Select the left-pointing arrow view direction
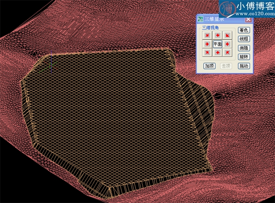This screenshot has width=275, height=203. pyautogui.click(x=227, y=44)
